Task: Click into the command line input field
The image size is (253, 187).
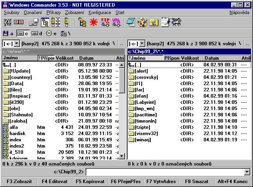Action: 165,172
